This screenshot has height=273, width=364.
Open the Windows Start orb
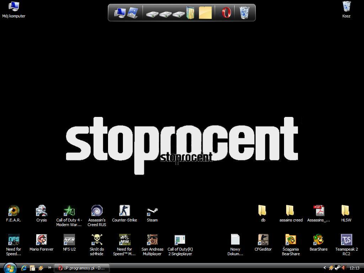pos(10,268)
